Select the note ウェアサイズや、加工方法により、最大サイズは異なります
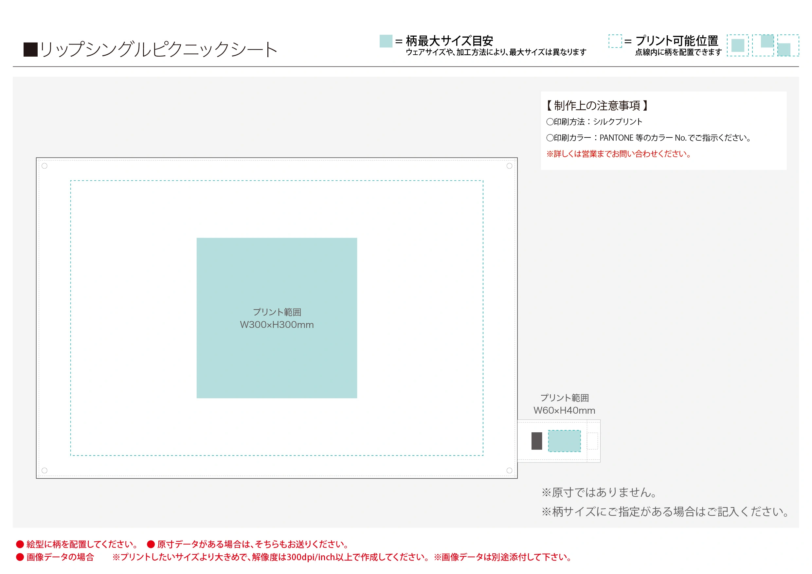The width and height of the screenshot is (812, 574). click(x=496, y=52)
